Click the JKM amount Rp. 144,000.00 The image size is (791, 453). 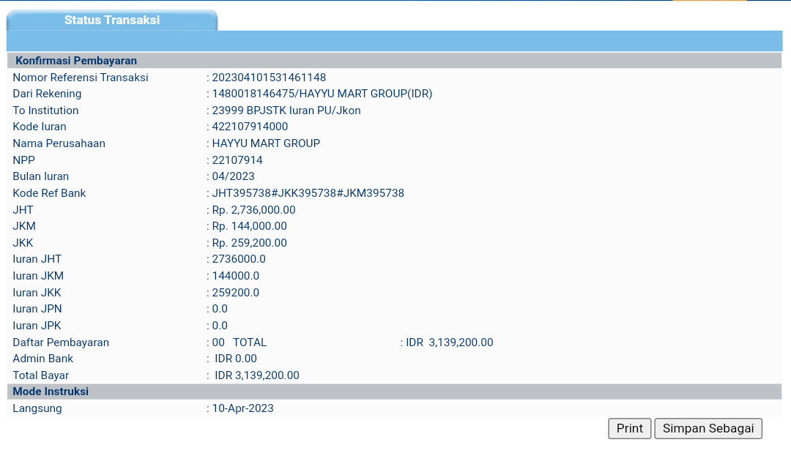pos(249,226)
